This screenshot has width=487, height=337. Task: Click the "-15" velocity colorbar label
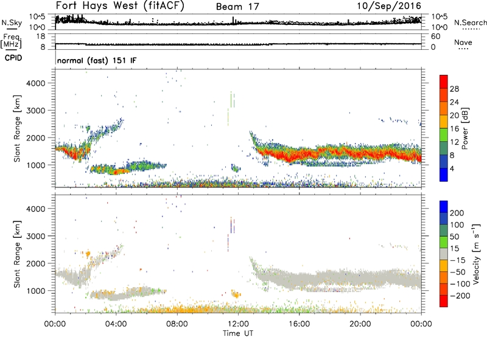[457, 260]
